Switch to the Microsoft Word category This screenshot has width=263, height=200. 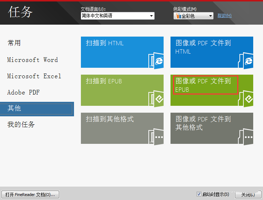[x=32, y=60]
